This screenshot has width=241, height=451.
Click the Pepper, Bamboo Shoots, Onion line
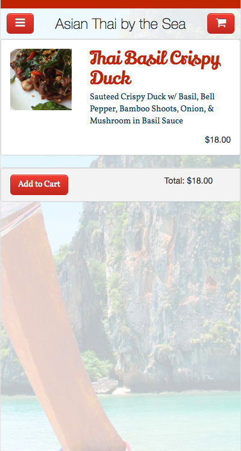point(152,109)
